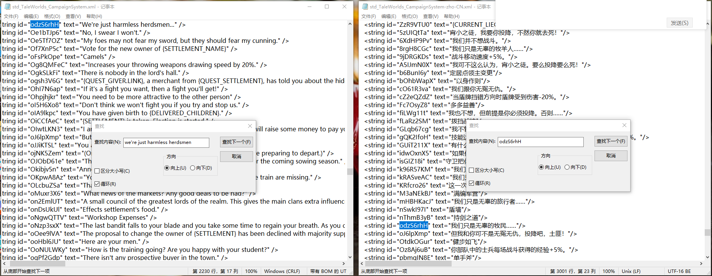Viewport: 712px width, 276px height.
Task: Click 'Unix (LF)' in right status bar
Action: click(x=631, y=271)
